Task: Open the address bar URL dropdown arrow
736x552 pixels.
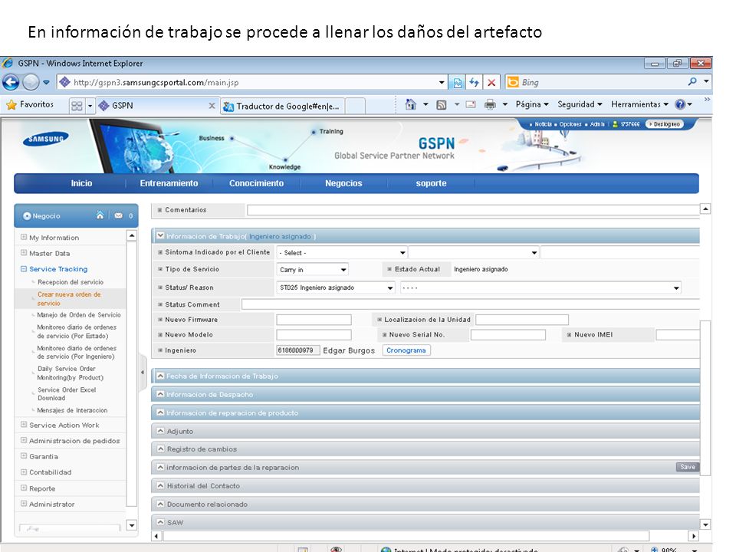Action: tap(442, 83)
